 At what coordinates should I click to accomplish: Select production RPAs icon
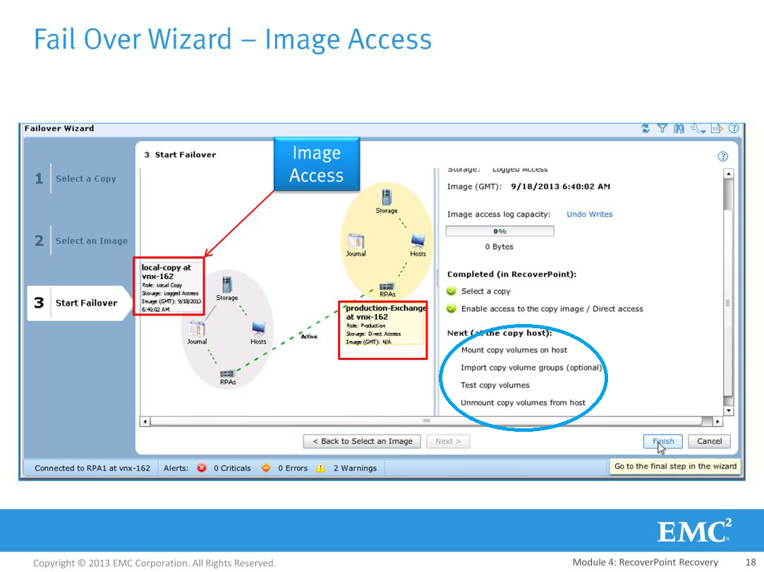[x=387, y=286]
